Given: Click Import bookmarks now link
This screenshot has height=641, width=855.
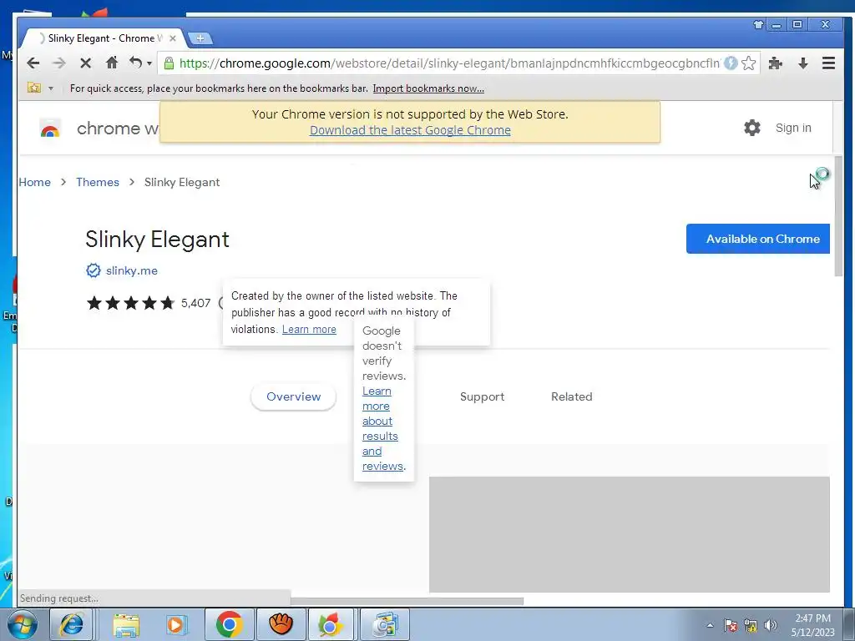Looking at the screenshot, I should [428, 88].
